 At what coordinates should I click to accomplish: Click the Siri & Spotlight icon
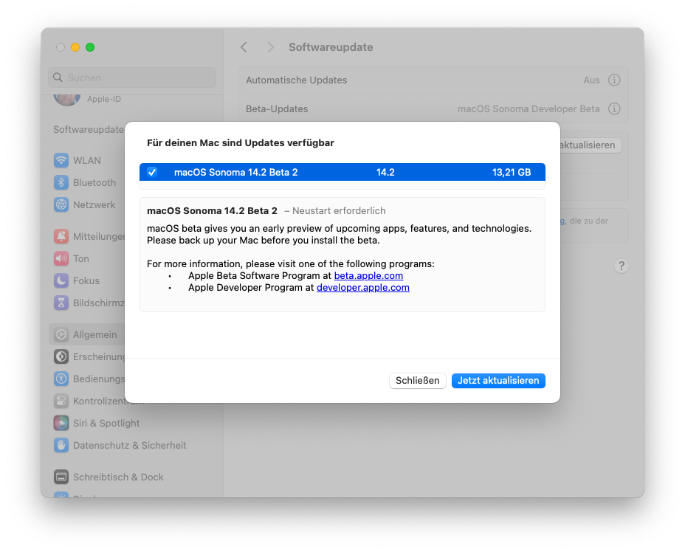click(61, 423)
